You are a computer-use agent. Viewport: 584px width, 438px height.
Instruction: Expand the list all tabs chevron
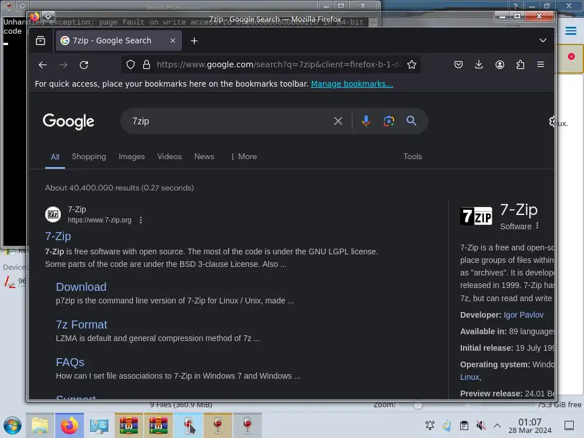click(543, 40)
